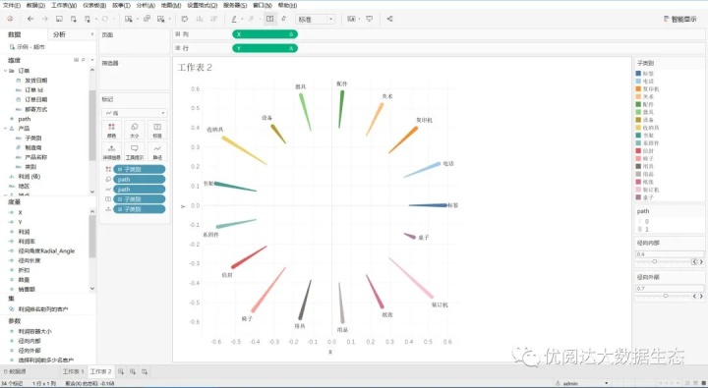The height and width of the screenshot is (388, 708).
Task: Click the Show mark labels toolbar icon
Action: point(269,19)
